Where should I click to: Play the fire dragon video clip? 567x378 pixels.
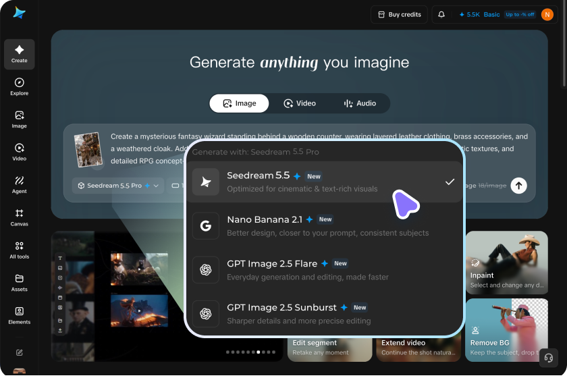pos(139,310)
